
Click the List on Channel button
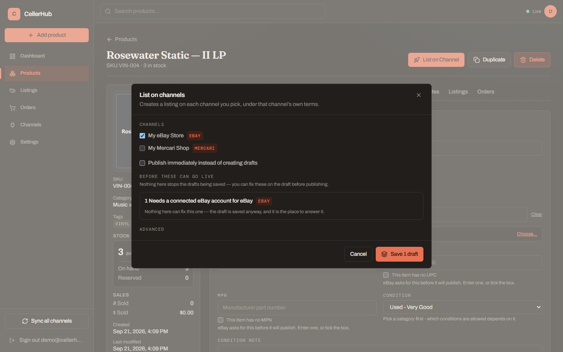[x=436, y=60]
